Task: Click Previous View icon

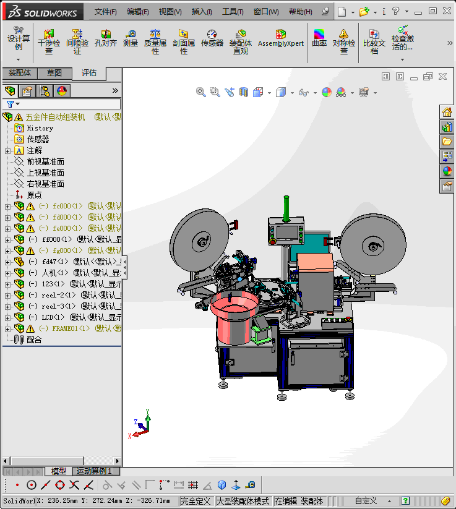Action: (x=230, y=93)
